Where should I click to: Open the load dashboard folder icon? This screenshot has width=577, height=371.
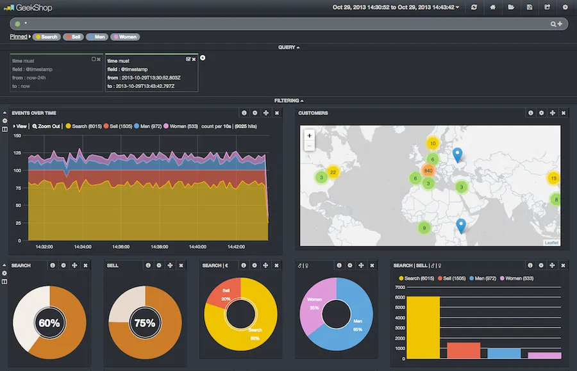[511, 7]
